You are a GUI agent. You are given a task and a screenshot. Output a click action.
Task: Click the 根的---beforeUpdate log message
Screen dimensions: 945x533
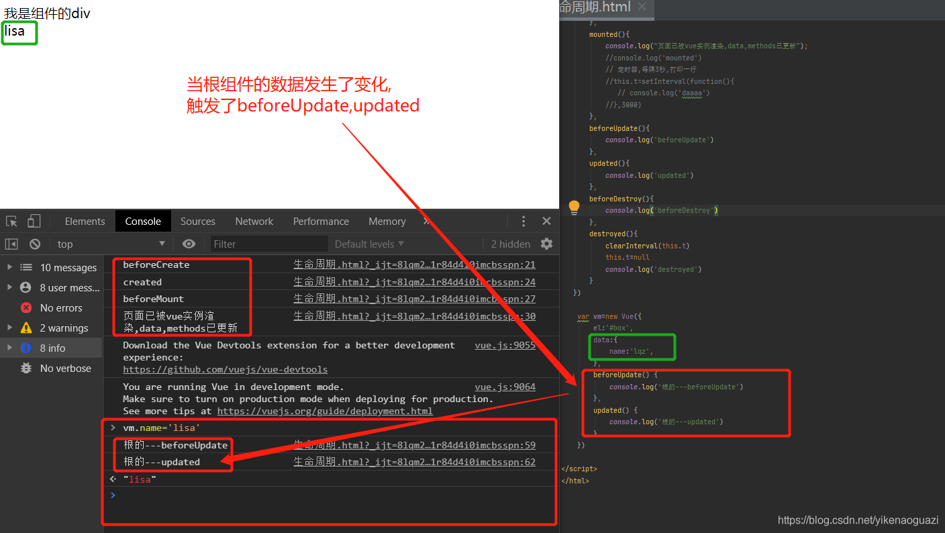point(175,445)
